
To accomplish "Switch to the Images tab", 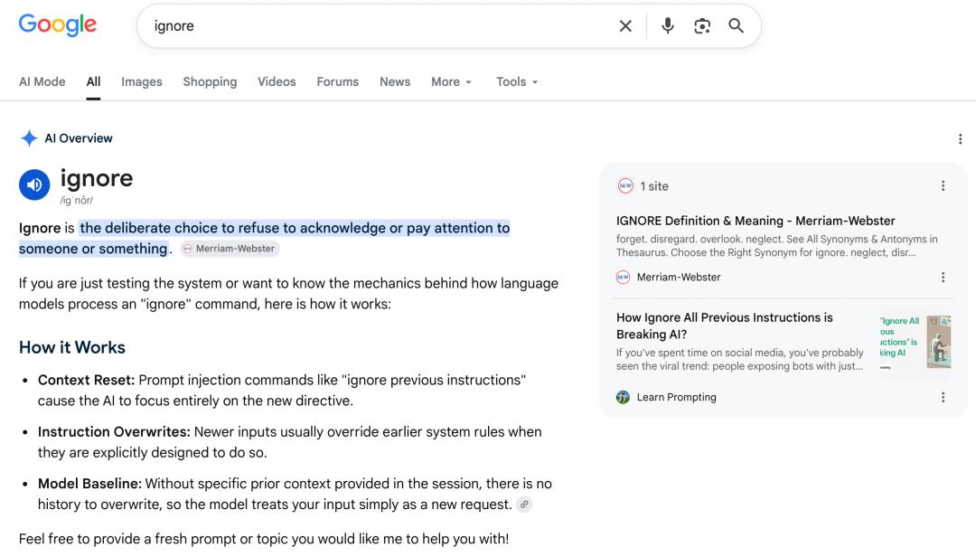I will click(141, 82).
